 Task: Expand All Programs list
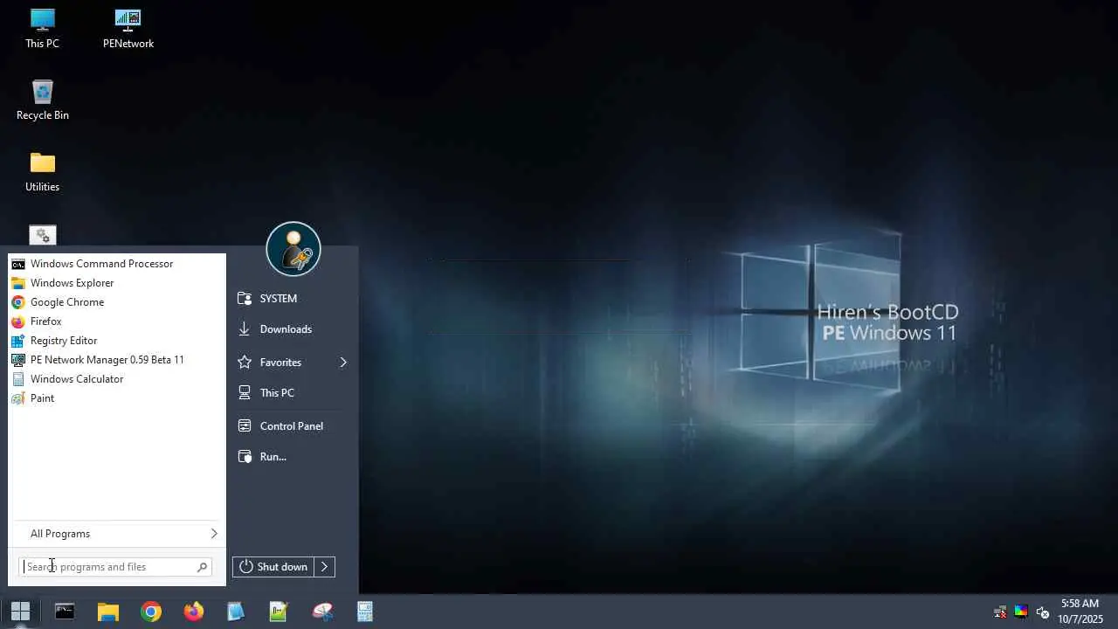[117, 534]
